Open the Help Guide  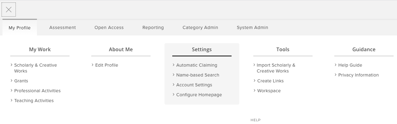[x=350, y=65]
